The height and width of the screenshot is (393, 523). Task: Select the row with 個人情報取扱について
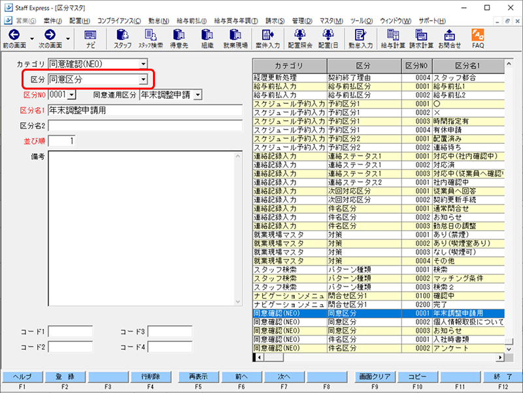click(x=379, y=322)
